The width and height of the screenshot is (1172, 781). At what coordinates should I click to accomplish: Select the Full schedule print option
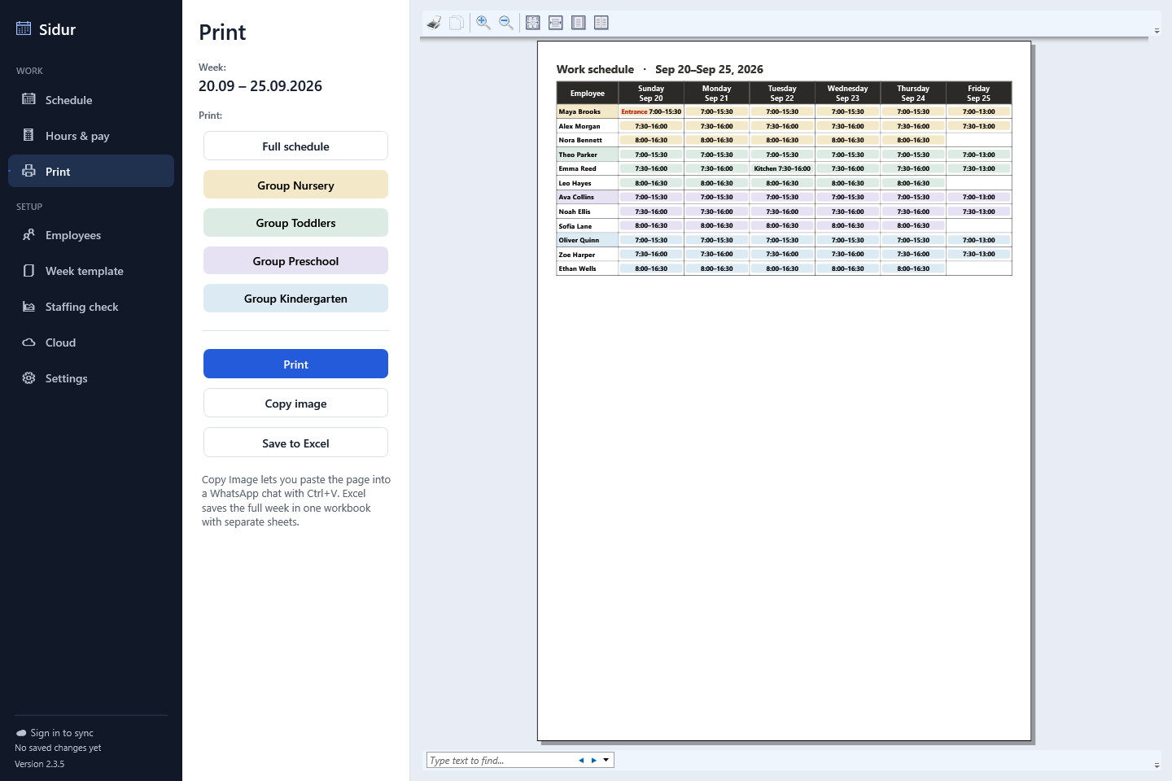tap(295, 146)
